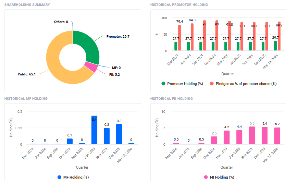The width and height of the screenshot is (286, 181).
Task: Click the pink FII slice in the donut
Action: (x=91, y=66)
